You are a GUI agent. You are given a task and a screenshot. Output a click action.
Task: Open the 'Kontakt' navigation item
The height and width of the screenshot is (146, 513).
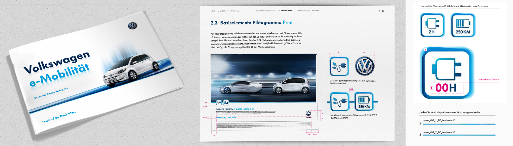pos(315,11)
